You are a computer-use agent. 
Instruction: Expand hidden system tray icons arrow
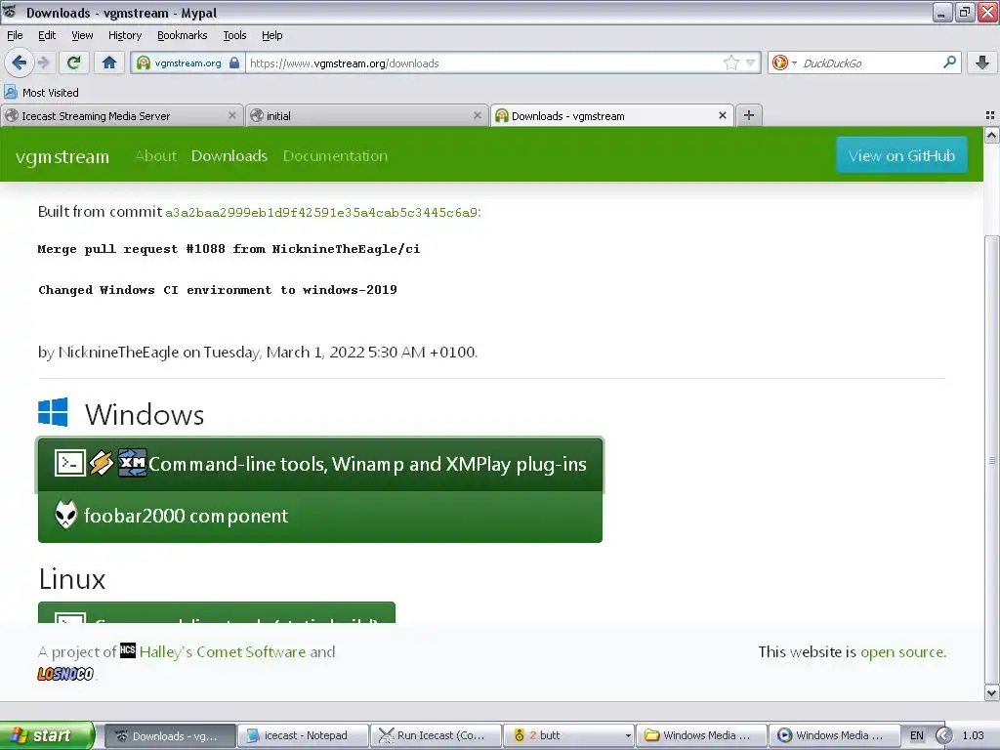[x=944, y=735]
